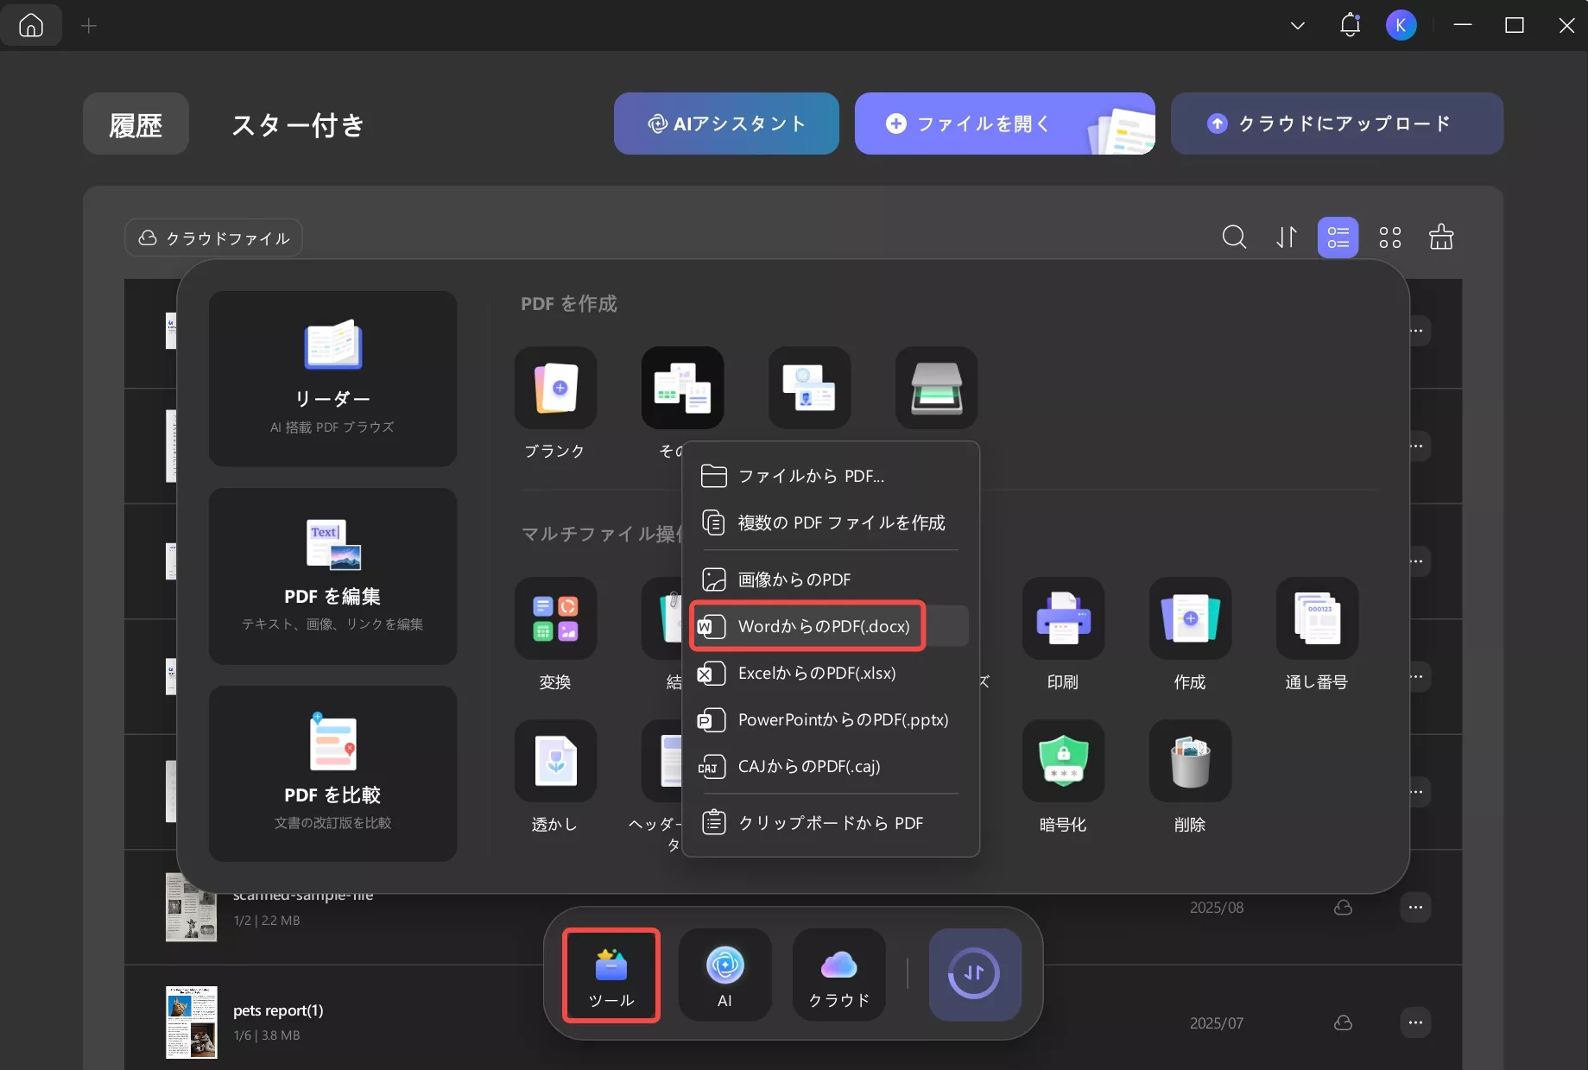
Task: Open the notifications bell
Action: point(1350,25)
